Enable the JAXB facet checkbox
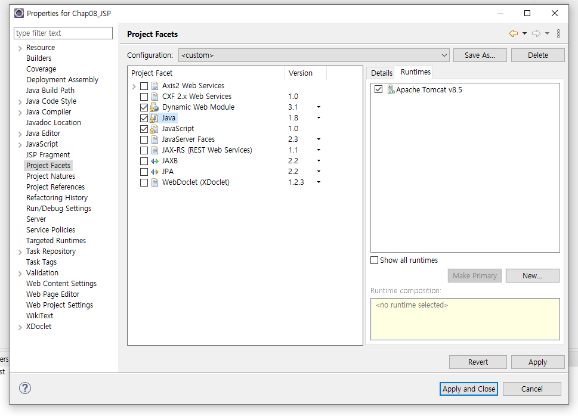The image size is (578, 416). pyautogui.click(x=144, y=161)
